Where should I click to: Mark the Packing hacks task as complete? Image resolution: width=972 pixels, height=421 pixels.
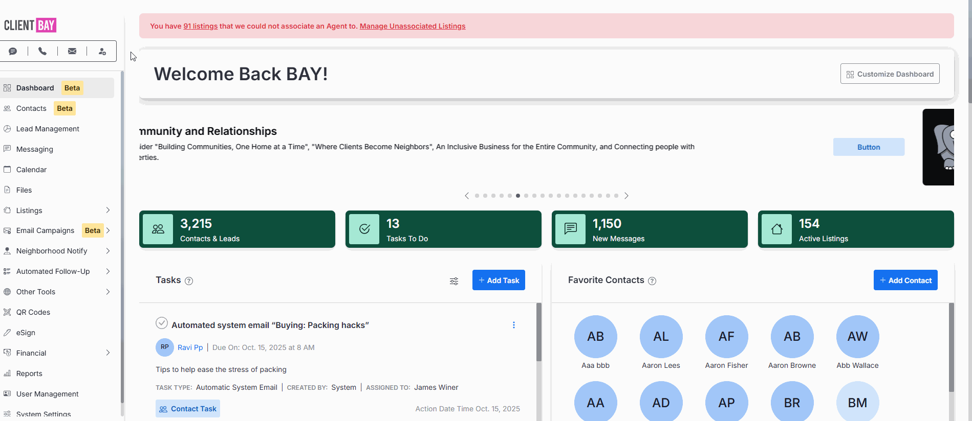pyautogui.click(x=162, y=323)
